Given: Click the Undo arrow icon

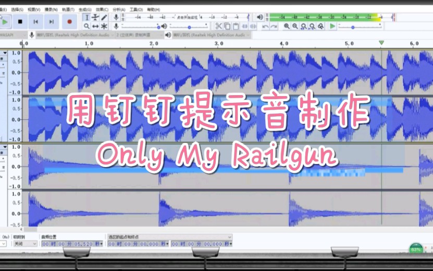Looking at the screenshot, I should 266,26.
